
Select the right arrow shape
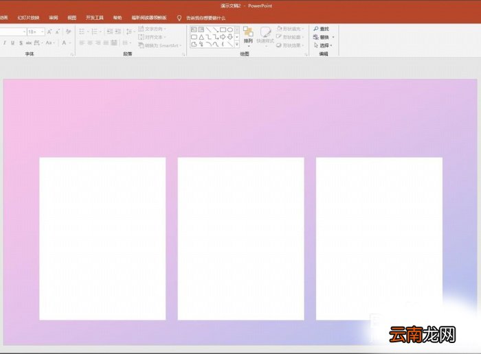[223, 37]
